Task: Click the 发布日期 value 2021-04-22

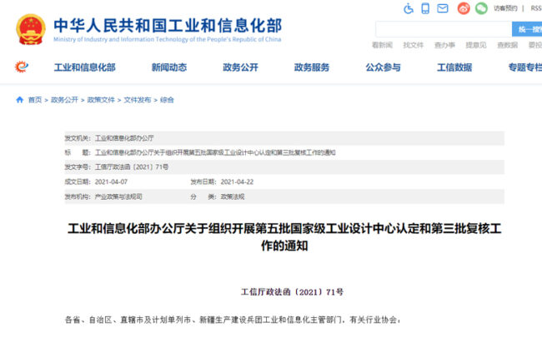Action: click(x=237, y=182)
